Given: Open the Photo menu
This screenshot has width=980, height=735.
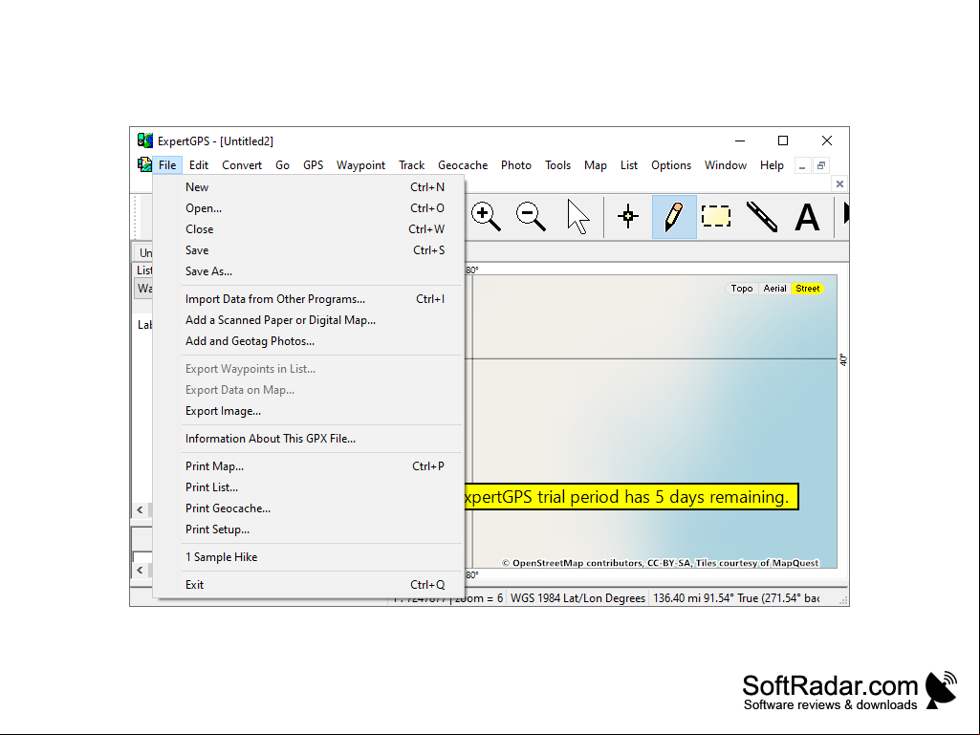Looking at the screenshot, I should pyautogui.click(x=516, y=165).
